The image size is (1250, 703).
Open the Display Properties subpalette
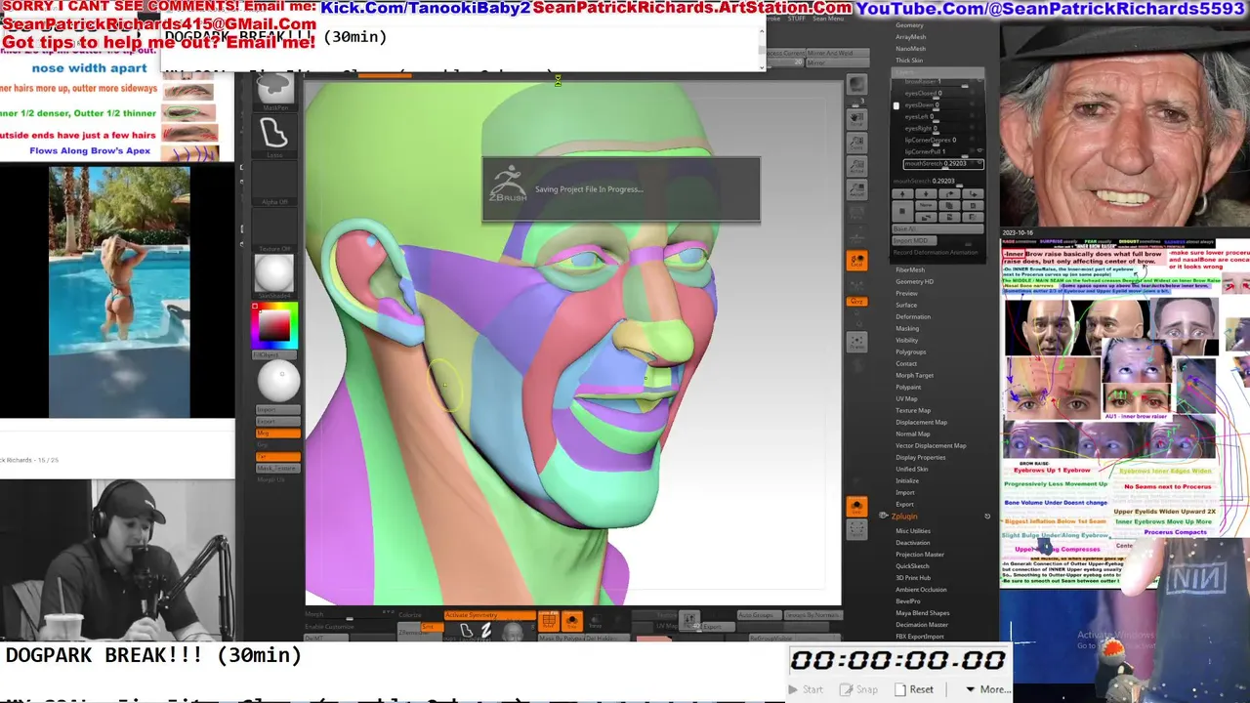point(920,457)
